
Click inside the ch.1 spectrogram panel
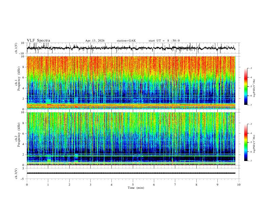click(131, 83)
